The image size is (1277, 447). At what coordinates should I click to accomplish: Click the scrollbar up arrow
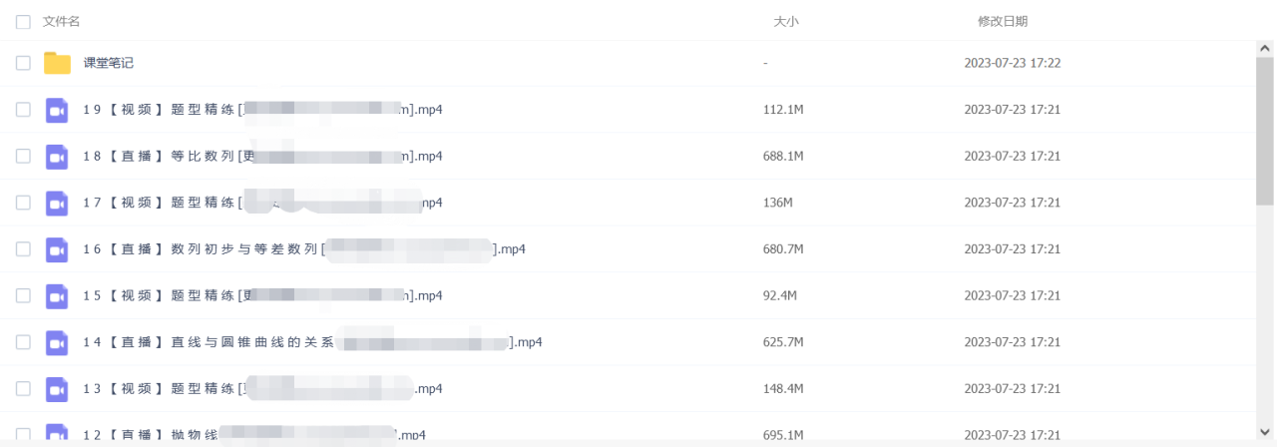(x=1264, y=48)
